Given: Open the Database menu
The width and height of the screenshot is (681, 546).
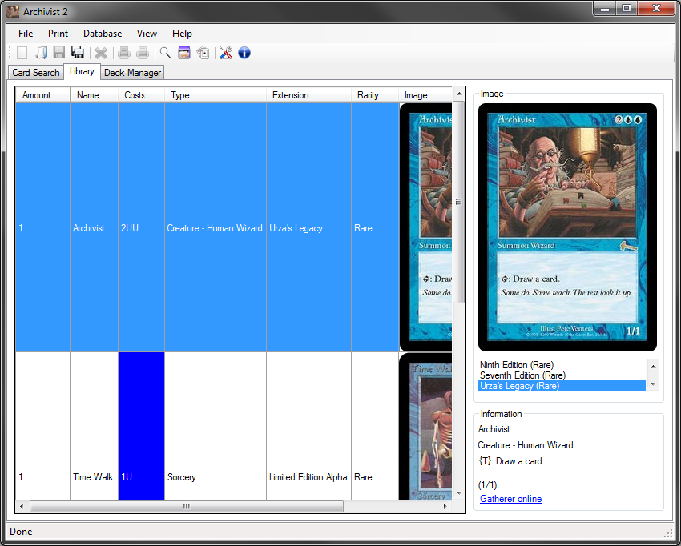Looking at the screenshot, I should tap(102, 34).
